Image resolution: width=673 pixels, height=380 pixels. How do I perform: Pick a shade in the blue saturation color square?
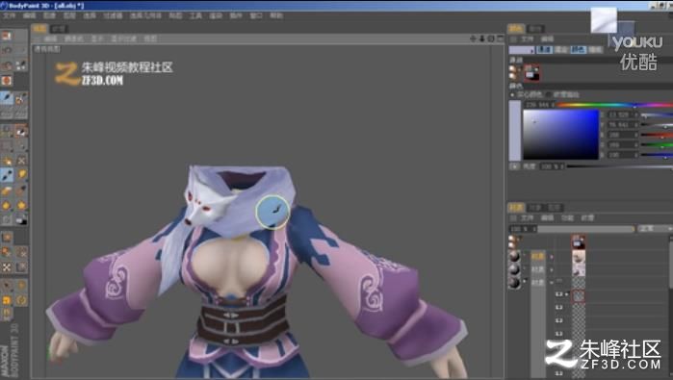pos(560,135)
